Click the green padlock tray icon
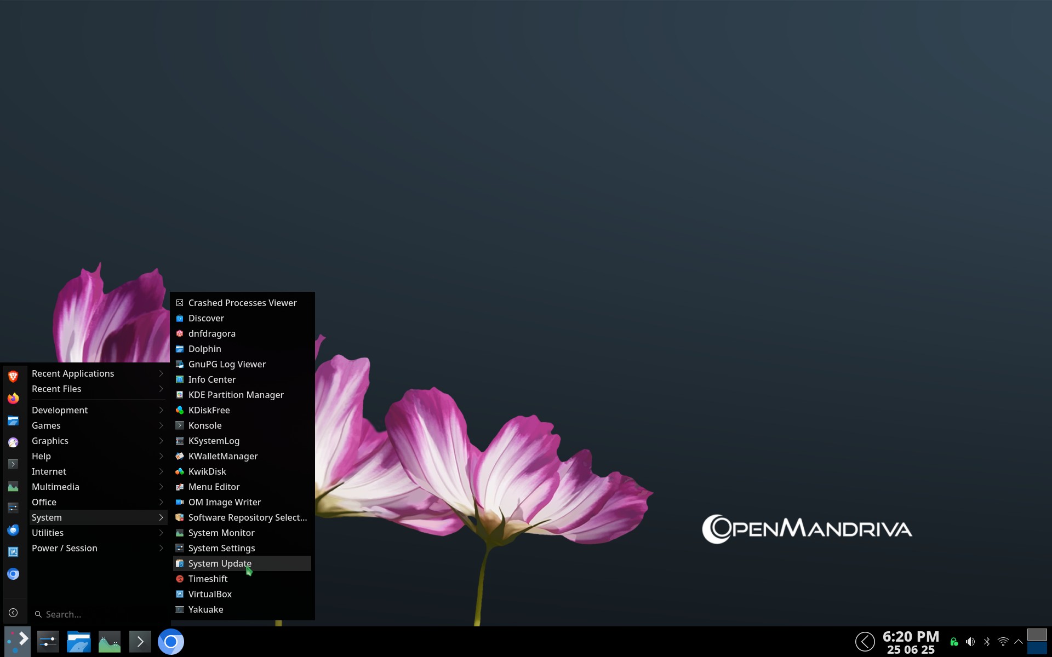This screenshot has height=657, width=1052. pyautogui.click(x=954, y=642)
